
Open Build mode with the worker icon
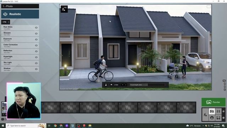click(205, 114)
